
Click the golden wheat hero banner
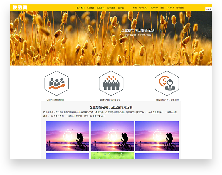pyautogui.click(x=111, y=38)
